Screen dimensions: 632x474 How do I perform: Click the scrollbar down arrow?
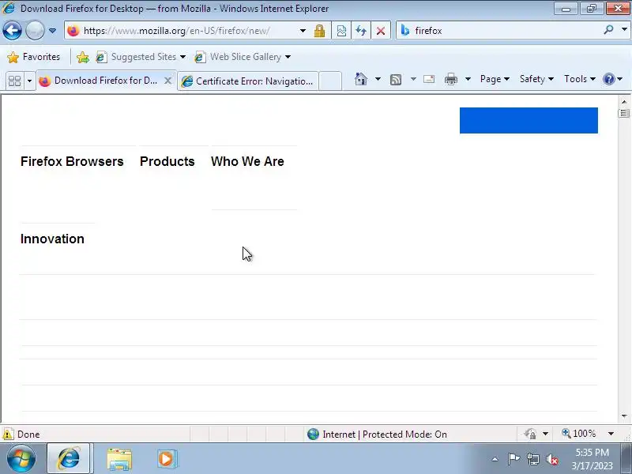[x=624, y=416]
